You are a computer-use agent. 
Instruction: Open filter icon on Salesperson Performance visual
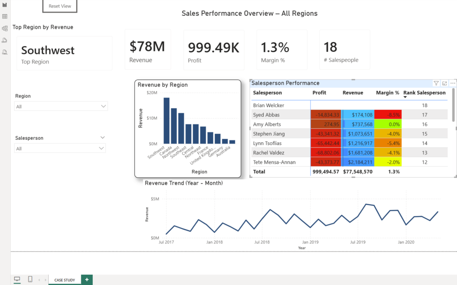(x=436, y=83)
